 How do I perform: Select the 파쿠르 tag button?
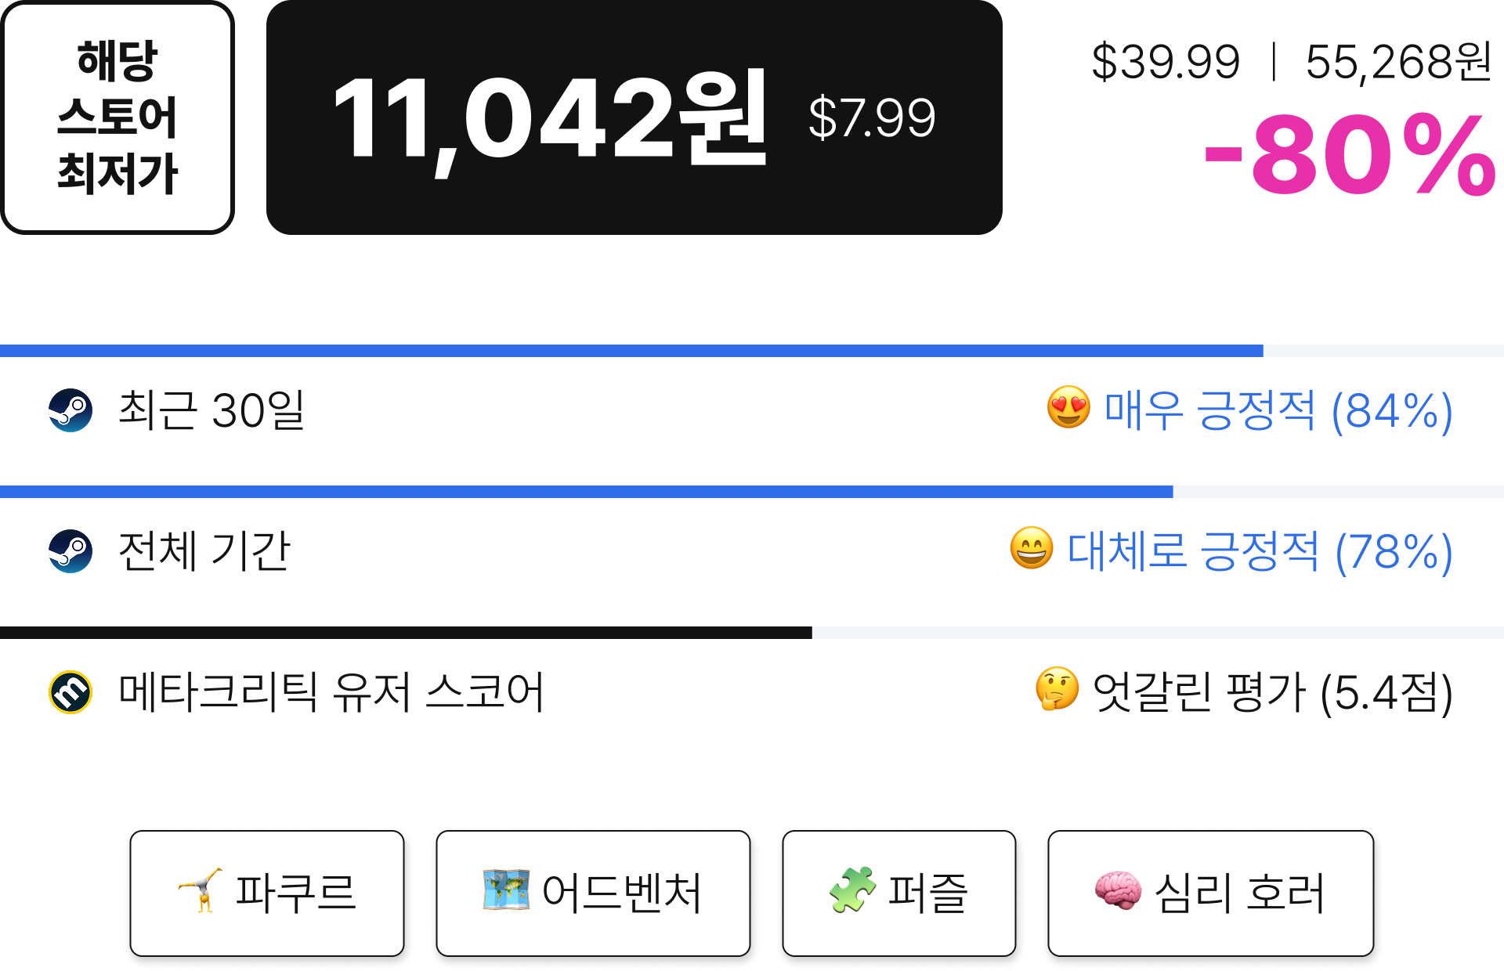(267, 893)
